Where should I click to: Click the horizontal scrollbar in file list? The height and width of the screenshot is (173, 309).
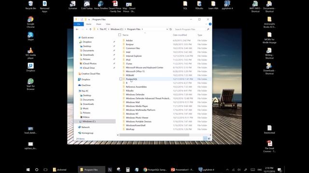(x=154, y=135)
